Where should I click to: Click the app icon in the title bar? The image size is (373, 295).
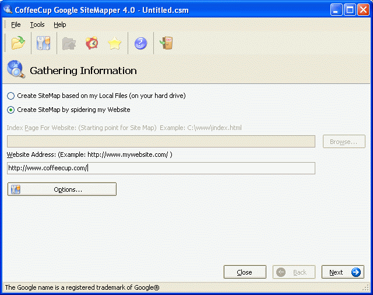8,9
